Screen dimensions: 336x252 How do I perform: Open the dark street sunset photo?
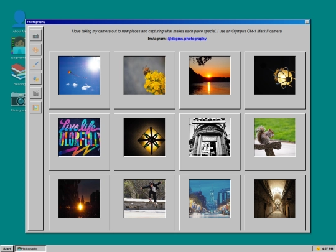click(79, 198)
